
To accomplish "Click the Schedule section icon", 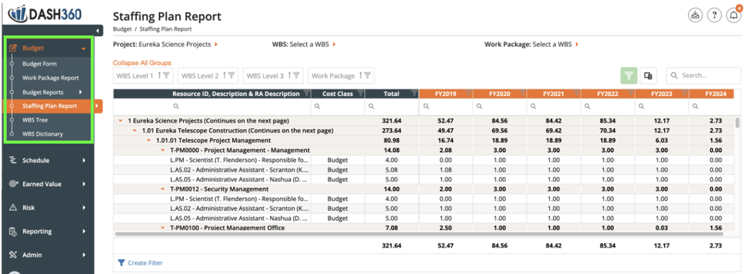I will click(13, 160).
